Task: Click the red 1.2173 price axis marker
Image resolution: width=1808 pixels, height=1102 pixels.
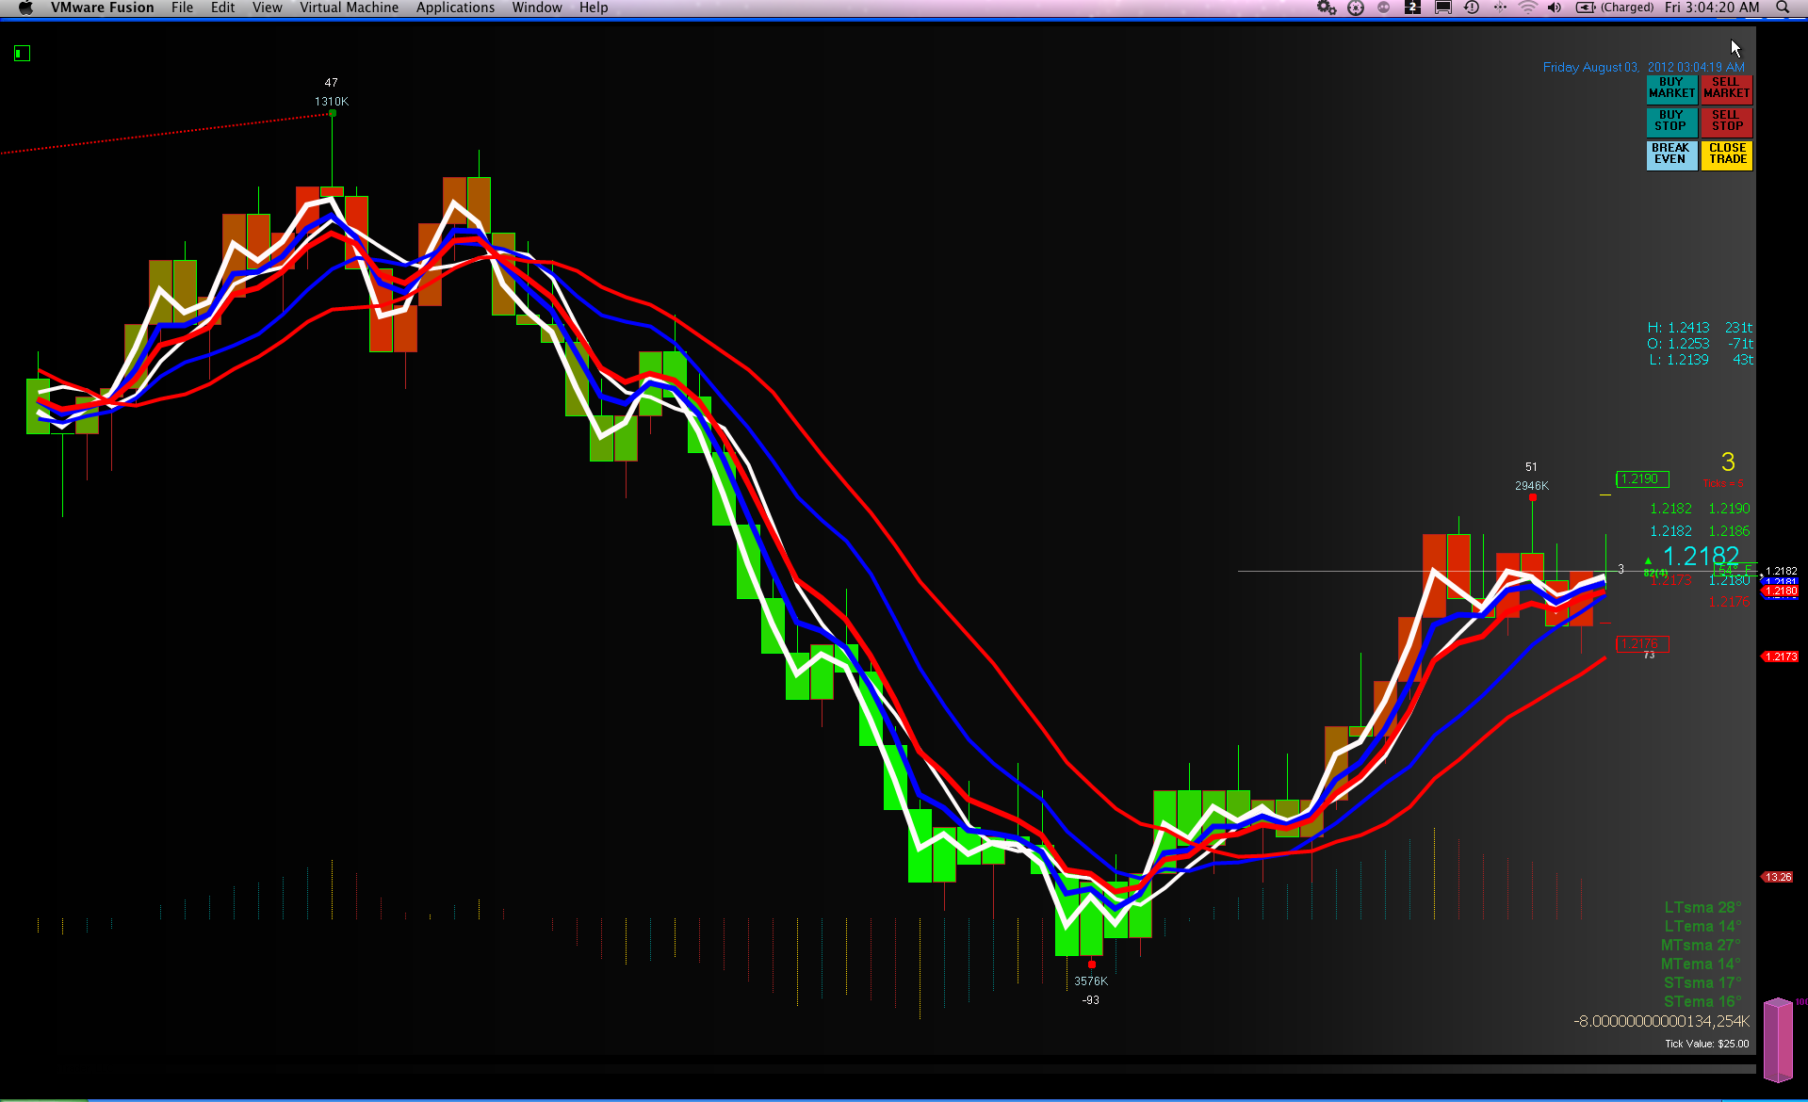Action: (1781, 656)
